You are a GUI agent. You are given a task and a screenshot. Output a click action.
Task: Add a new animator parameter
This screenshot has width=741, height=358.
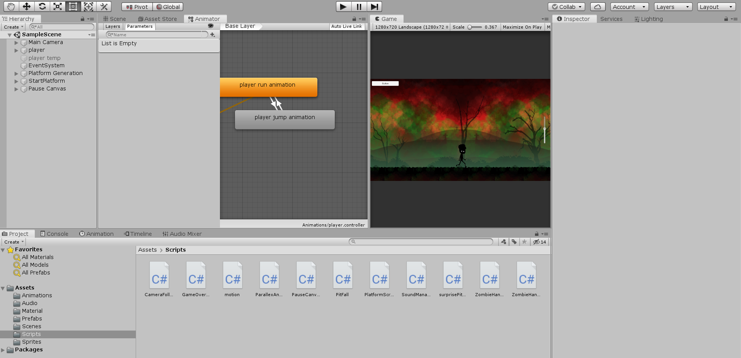pos(213,34)
